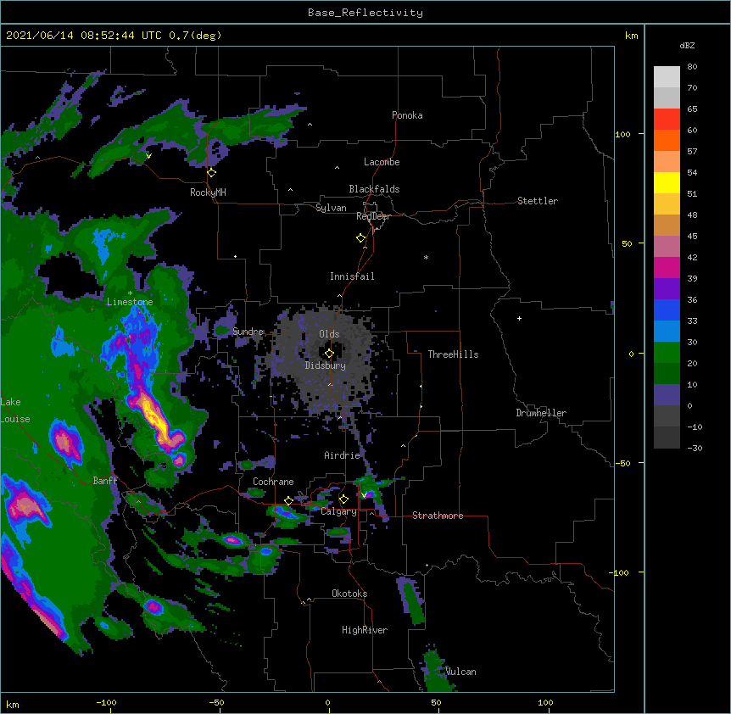
Task: Select the light gray 80 dBZ legend color
Action: click(x=667, y=76)
